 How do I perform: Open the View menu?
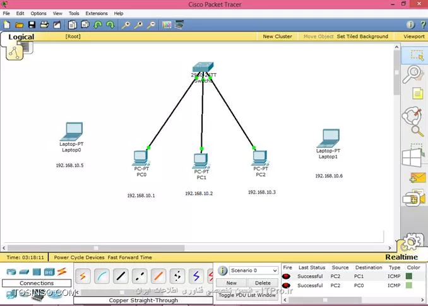[57, 13]
